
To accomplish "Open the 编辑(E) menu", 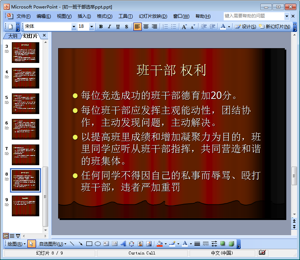I will [x=44, y=16].
